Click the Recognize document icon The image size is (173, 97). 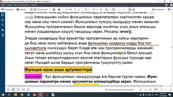point(106,9)
